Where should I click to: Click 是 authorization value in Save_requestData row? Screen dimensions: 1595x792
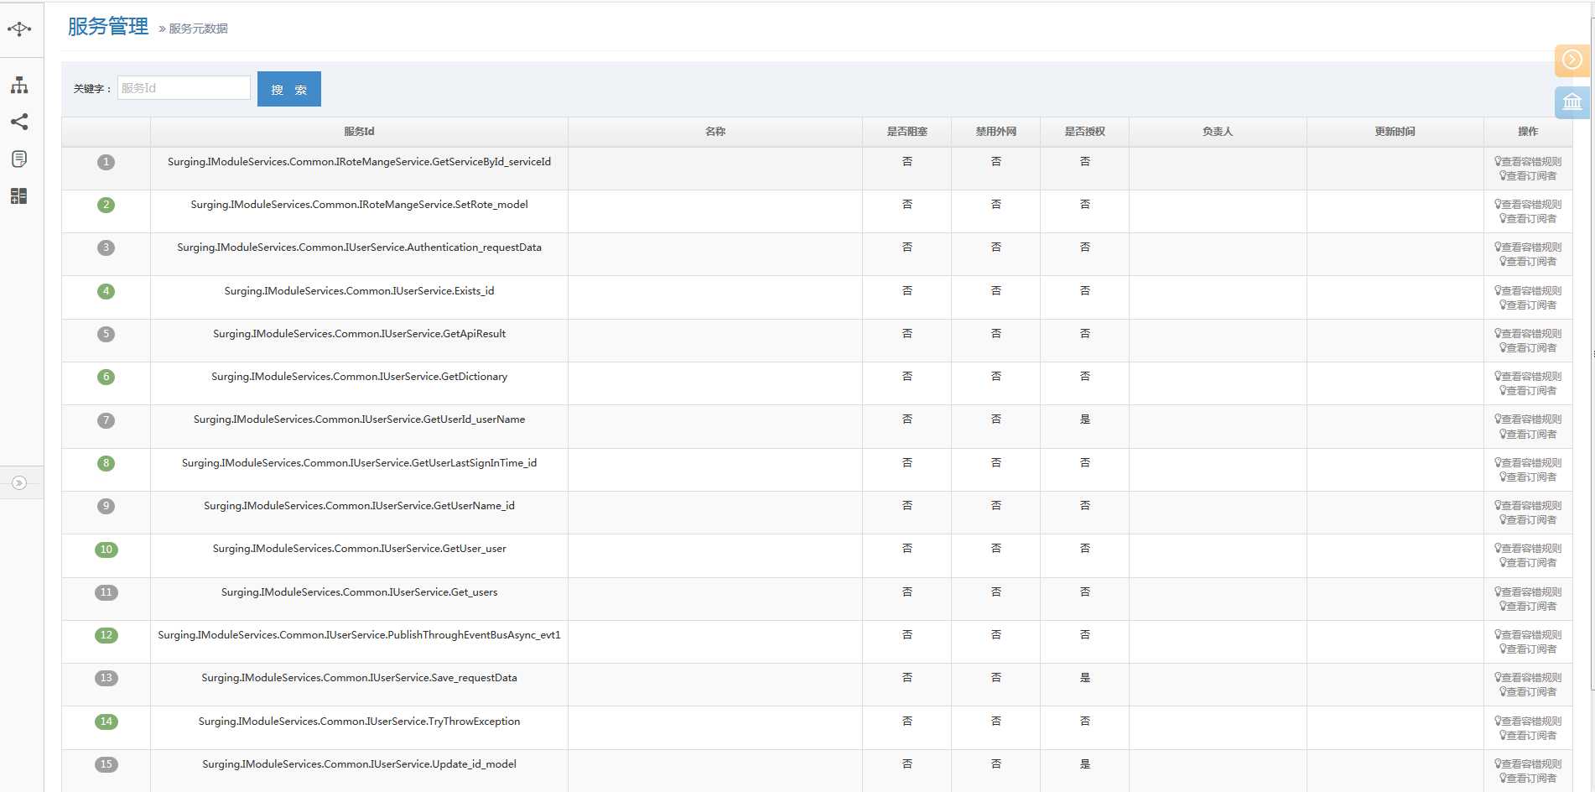[1085, 678]
